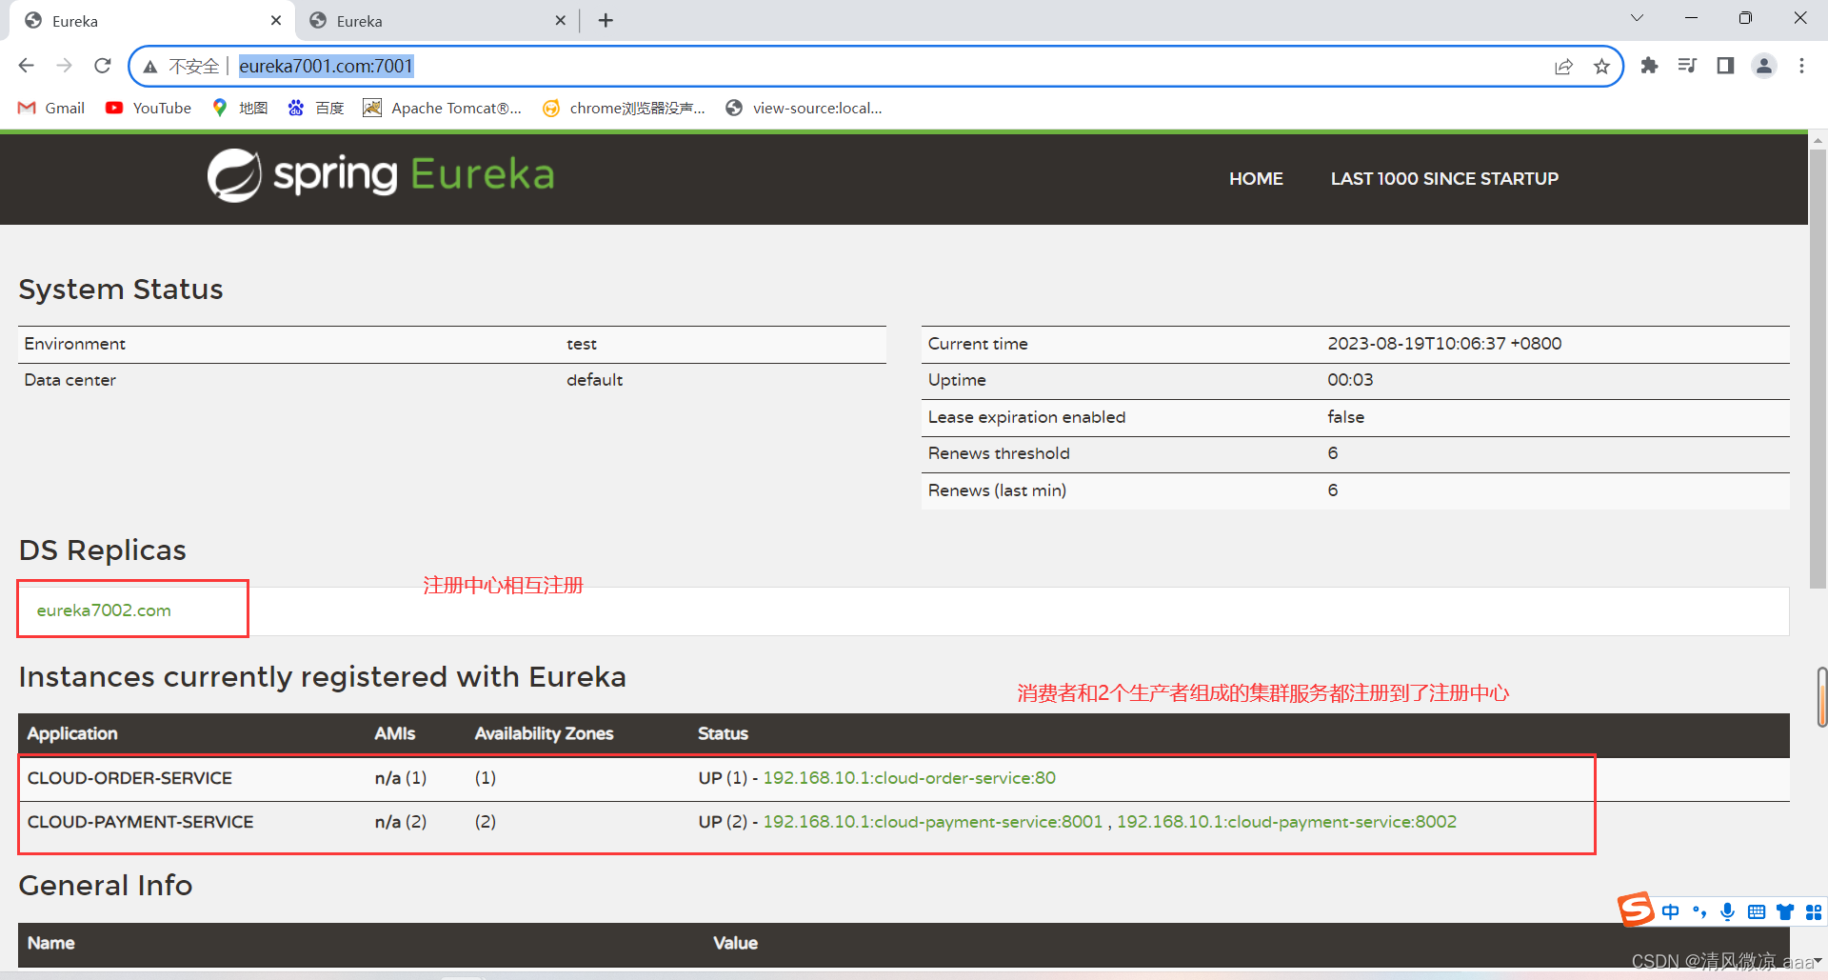Click the 不安全 security warning icon

click(x=150, y=67)
